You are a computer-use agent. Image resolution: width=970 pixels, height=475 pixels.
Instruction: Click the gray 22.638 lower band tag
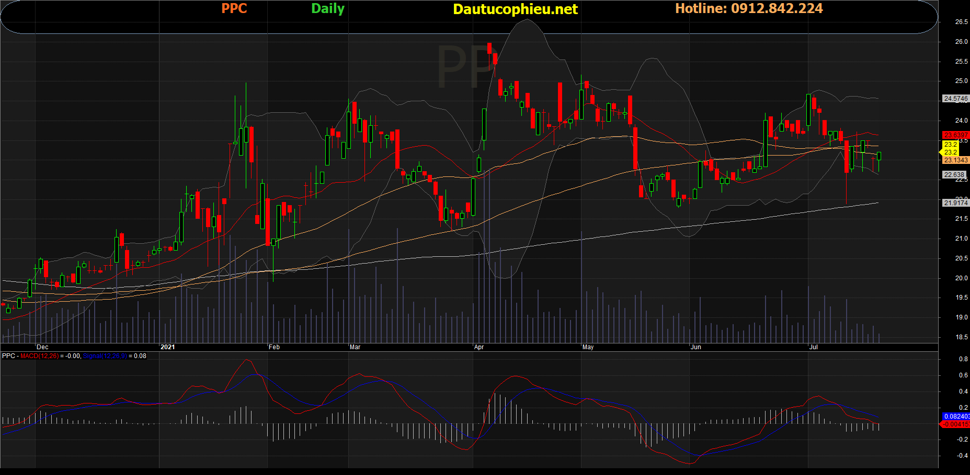click(x=954, y=175)
